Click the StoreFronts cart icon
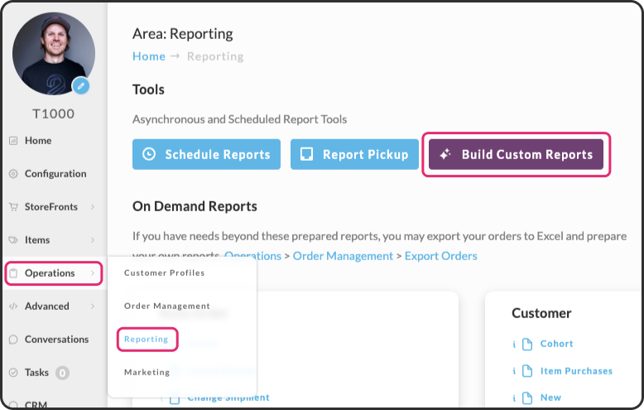The width and height of the screenshot is (644, 410). tap(13, 206)
